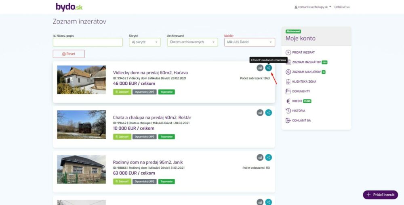Image resolution: width=404 pixels, height=205 pixels.
Task: Click the Pridať inzerát plus icon in sidebar
Action: pos(288,52)
